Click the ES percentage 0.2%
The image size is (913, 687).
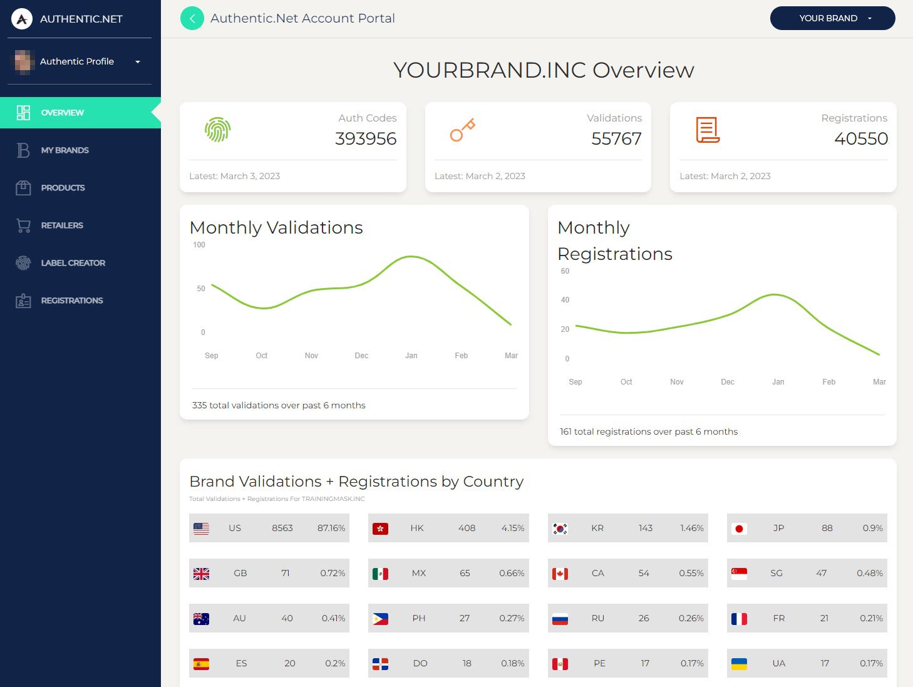point(335,663)
